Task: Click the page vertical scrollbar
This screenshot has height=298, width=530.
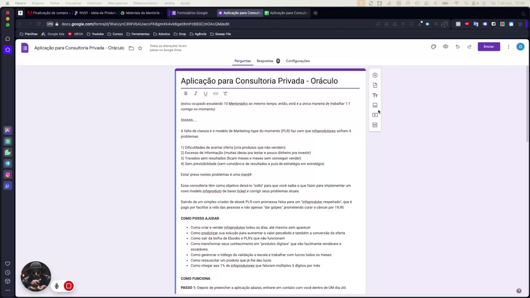Action: [x=528, y=104]
